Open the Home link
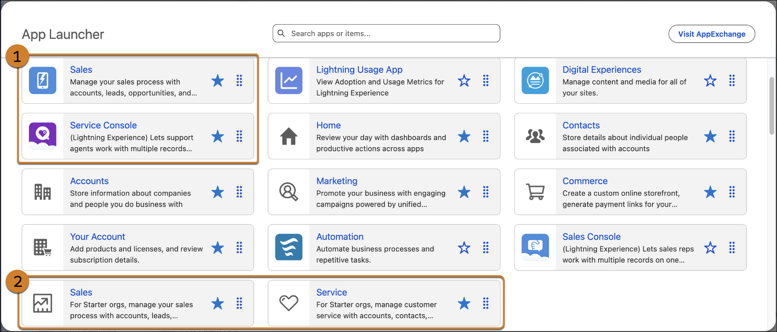 coord(328,125)
